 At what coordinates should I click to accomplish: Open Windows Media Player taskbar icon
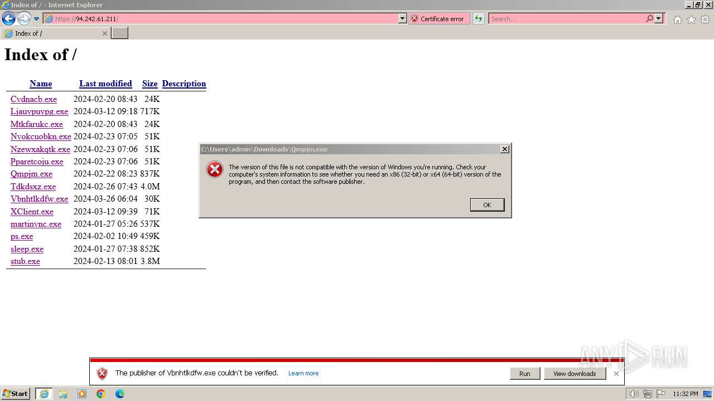click(82, 394)
